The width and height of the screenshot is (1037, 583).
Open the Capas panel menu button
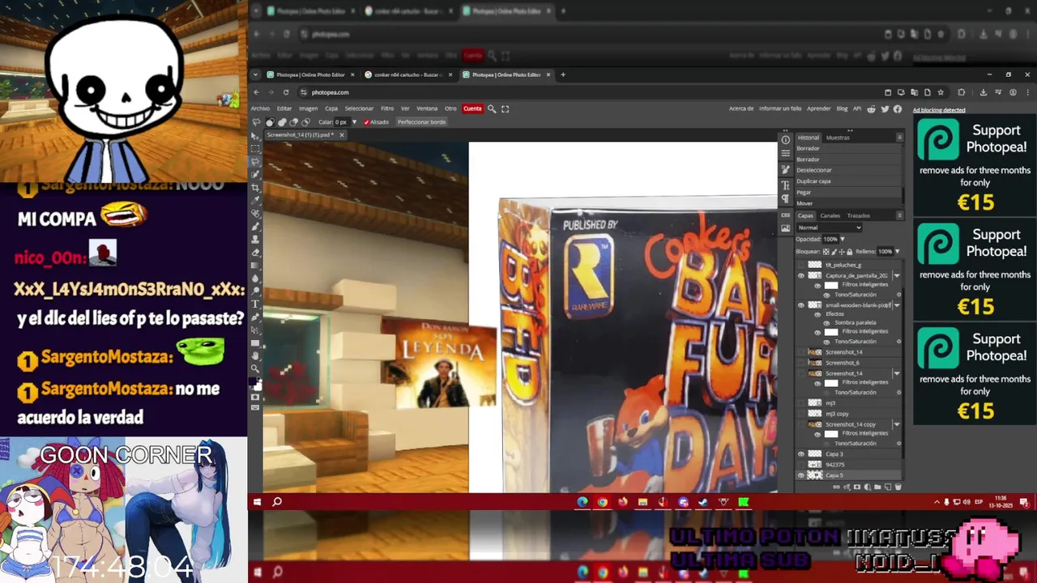pos(899,216)
